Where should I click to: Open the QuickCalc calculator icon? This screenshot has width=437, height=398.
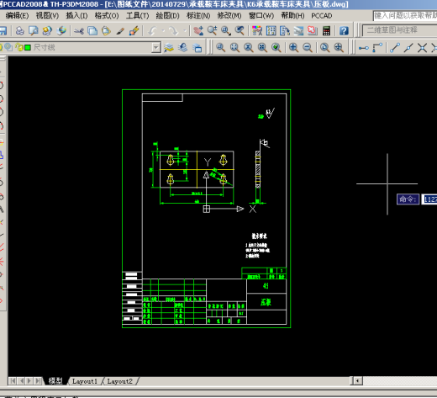point(326,30)
